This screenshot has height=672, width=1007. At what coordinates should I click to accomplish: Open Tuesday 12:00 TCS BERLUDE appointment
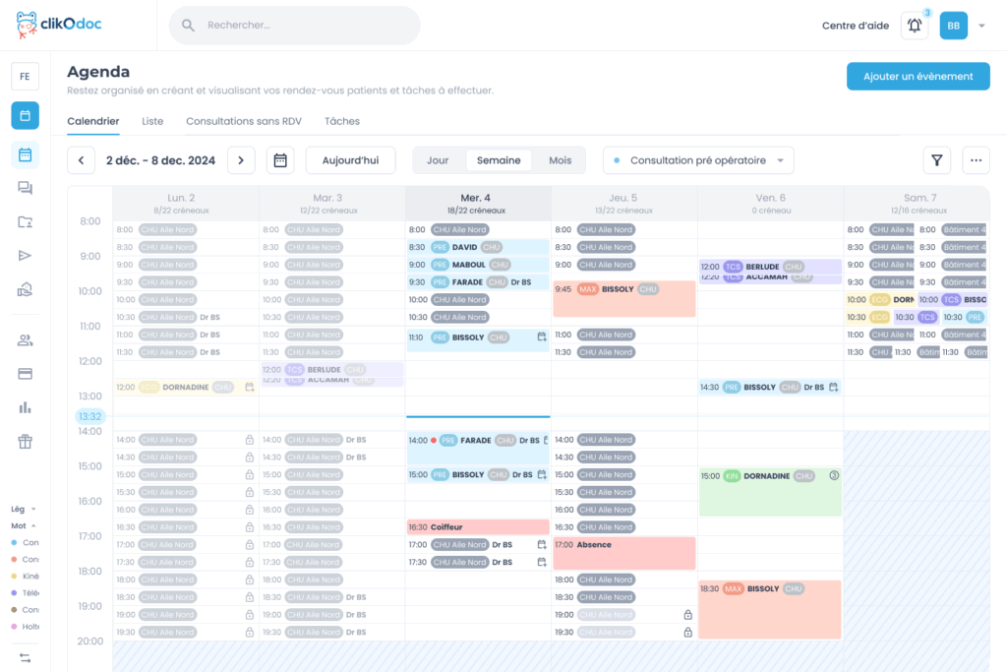332,369
